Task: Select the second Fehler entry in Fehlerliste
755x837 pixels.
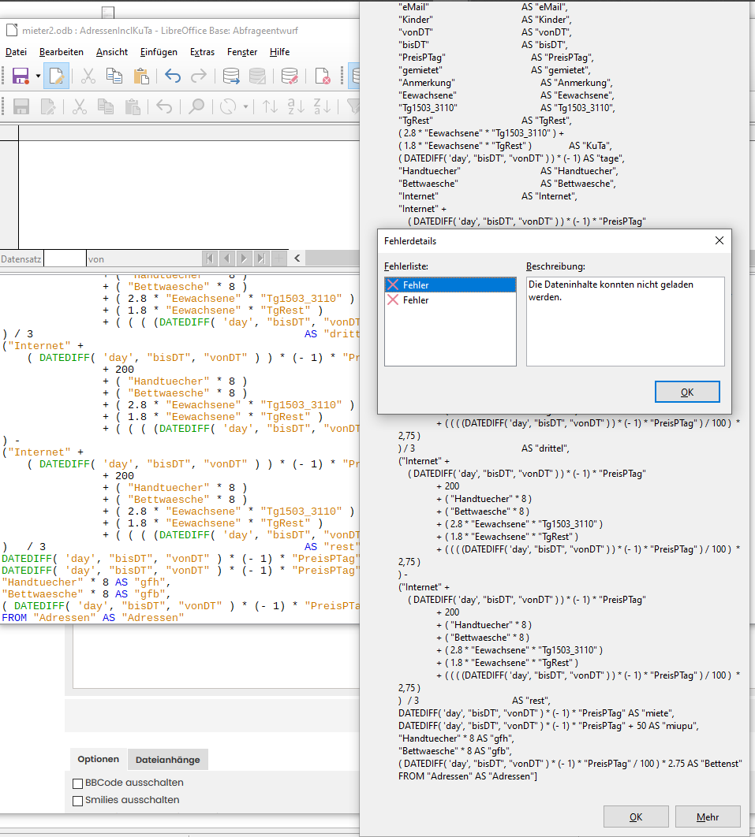Action: coord(450,300)
